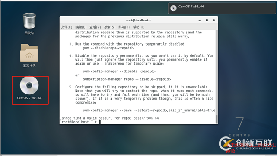This screenshot has height=156, width=277.
Task: Click the CentOS 7 x86_64 notification popup text
Action: pyautogui.click(x=191, y=6)
